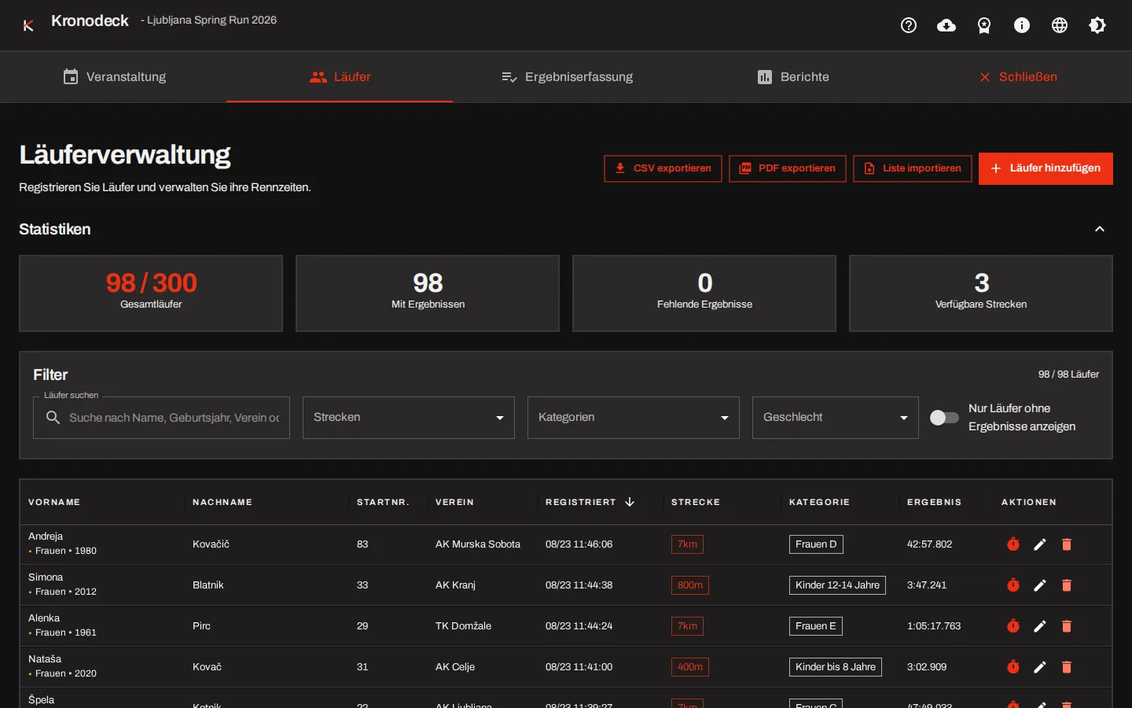The height and width of the screenshot is (708, 1132).
Task: Click the stopwatch icon for Simona Blatnik
Action: click(1013, 585)
